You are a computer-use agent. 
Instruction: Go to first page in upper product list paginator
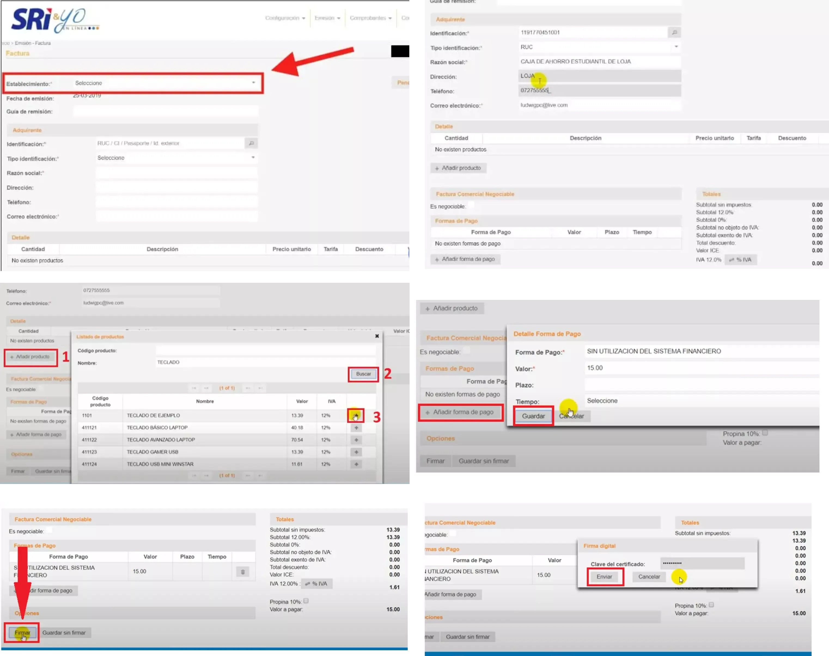pyautogui.click(x=194, y=388)
